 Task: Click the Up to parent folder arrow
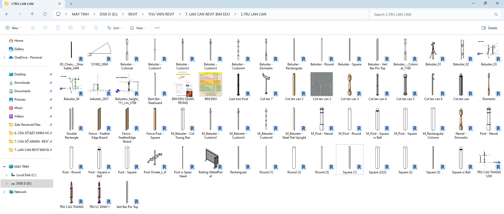tap(32, 14)
